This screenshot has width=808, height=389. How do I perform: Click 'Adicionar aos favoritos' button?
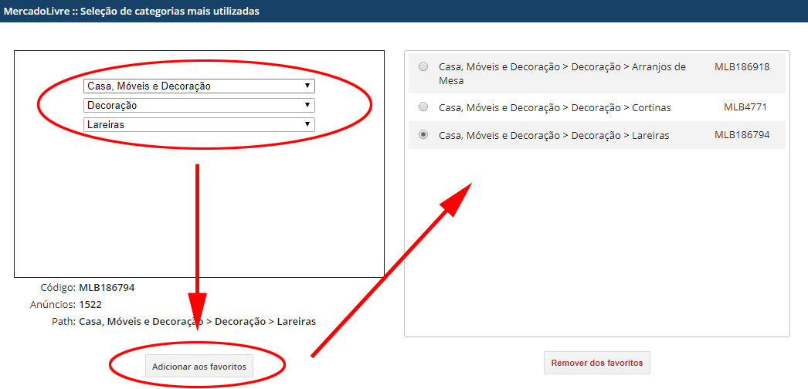(199, 366)
